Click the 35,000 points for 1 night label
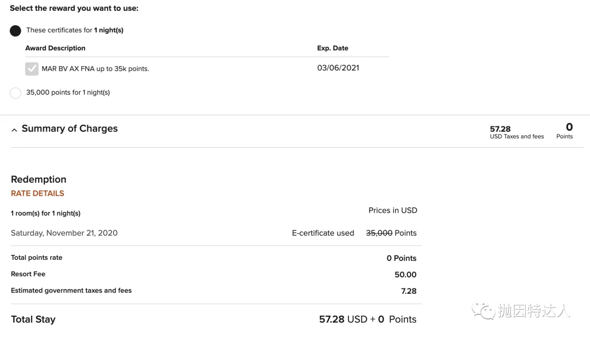This screenshot has height=337, width=590. coord(68,92)
